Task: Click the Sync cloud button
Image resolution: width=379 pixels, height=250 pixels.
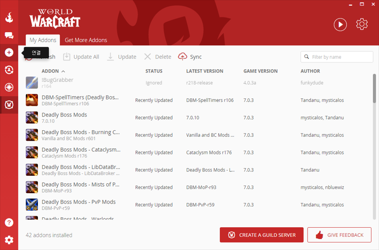Action: [x=190, y=57]
